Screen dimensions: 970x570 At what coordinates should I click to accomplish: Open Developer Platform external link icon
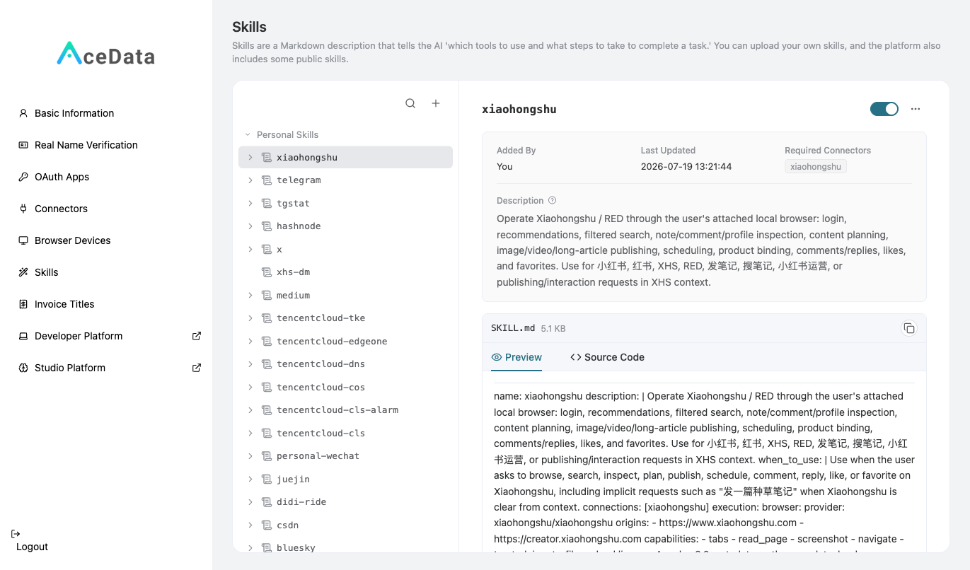point(197,336)
